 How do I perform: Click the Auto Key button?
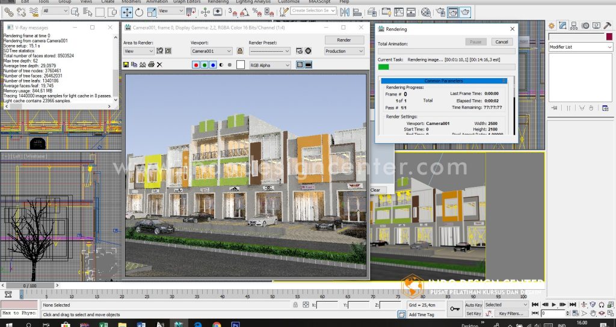pos(473,305)
